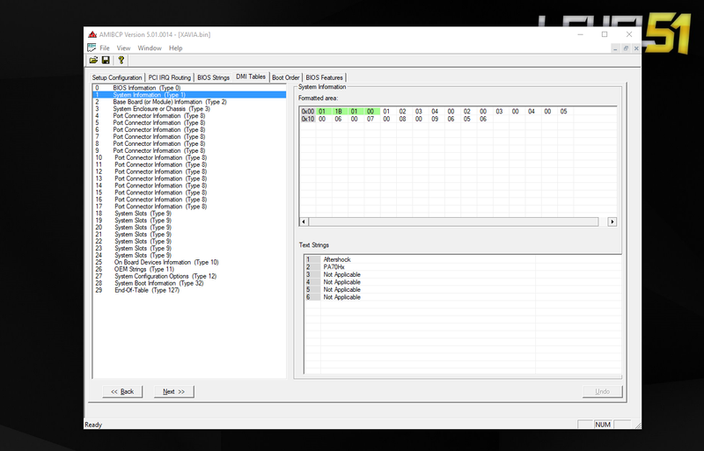
Task: Select BIOS Information (Type 0) row
Action: [189, 88]
